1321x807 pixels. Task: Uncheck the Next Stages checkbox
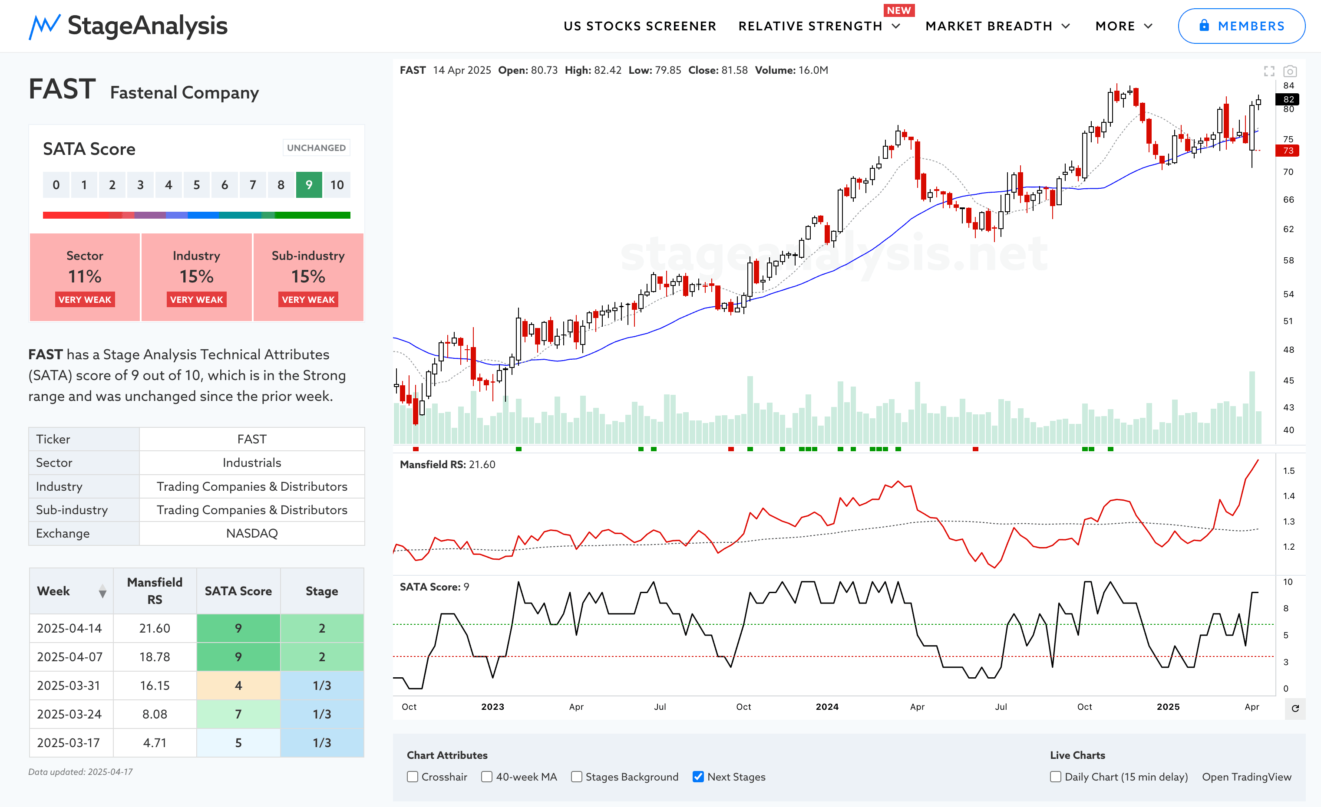pos(698,777)
